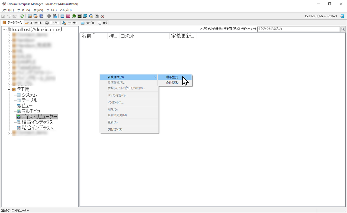The image size is (347, 213).
Task: Click the server icon beside localhost(Administrator)
Action: [9, 29]
